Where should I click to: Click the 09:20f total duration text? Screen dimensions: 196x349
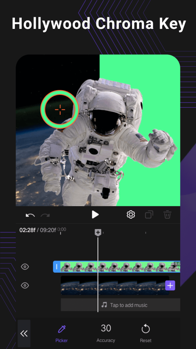point(48,230)
